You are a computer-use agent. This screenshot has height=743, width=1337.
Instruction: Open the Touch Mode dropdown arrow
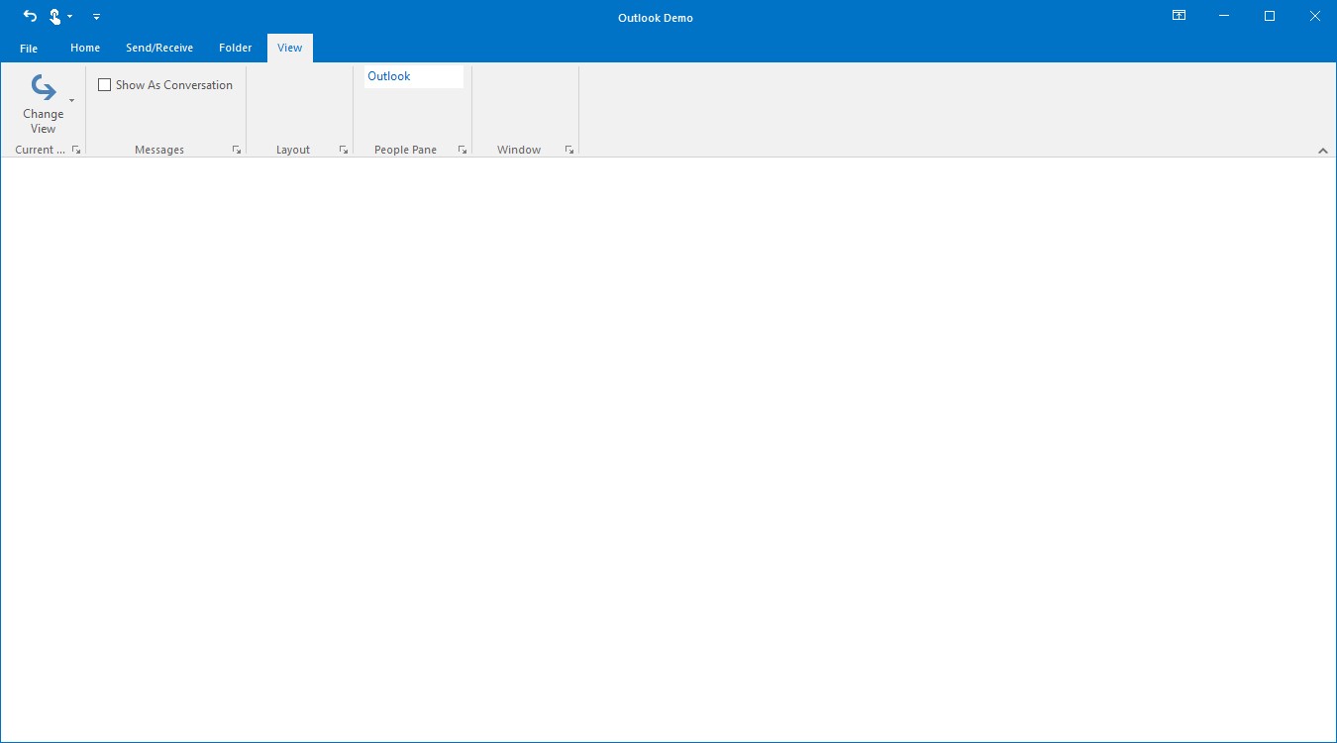point(69,16)
